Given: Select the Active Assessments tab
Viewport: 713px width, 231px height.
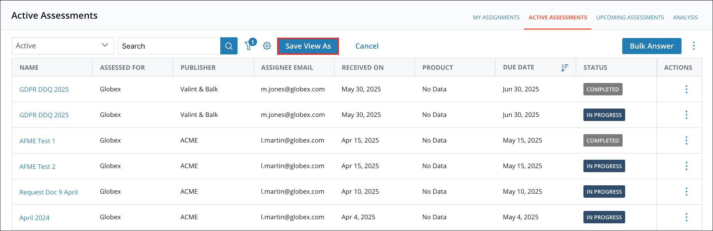Looking at the screenshot, I should pyautogui.click(x=558, y=18).
